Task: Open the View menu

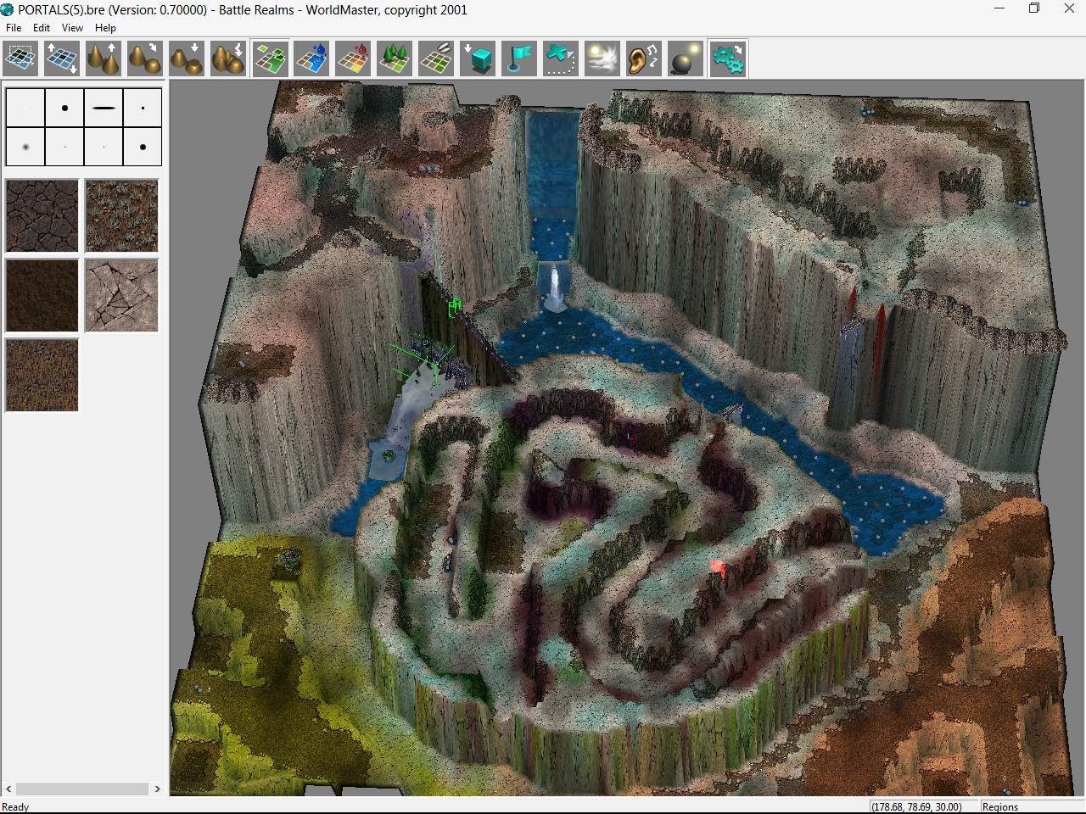Action: click(x=72, y=28)
